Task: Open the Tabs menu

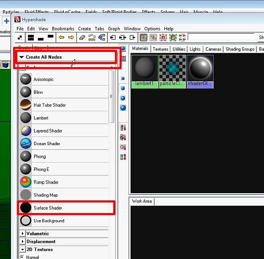Action: (99, 29)
